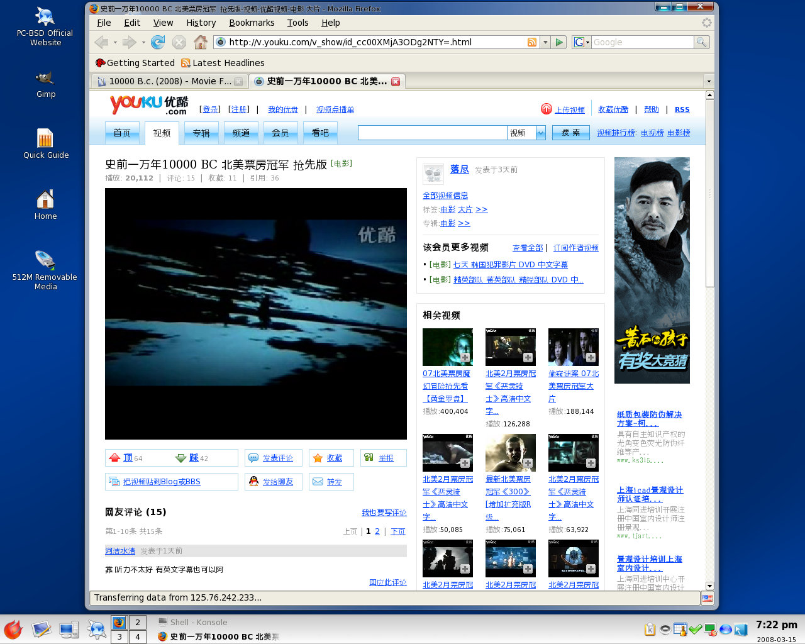805x644 pixels.
Task: Click the Forward arrow button
Action: tap(129, 42)
